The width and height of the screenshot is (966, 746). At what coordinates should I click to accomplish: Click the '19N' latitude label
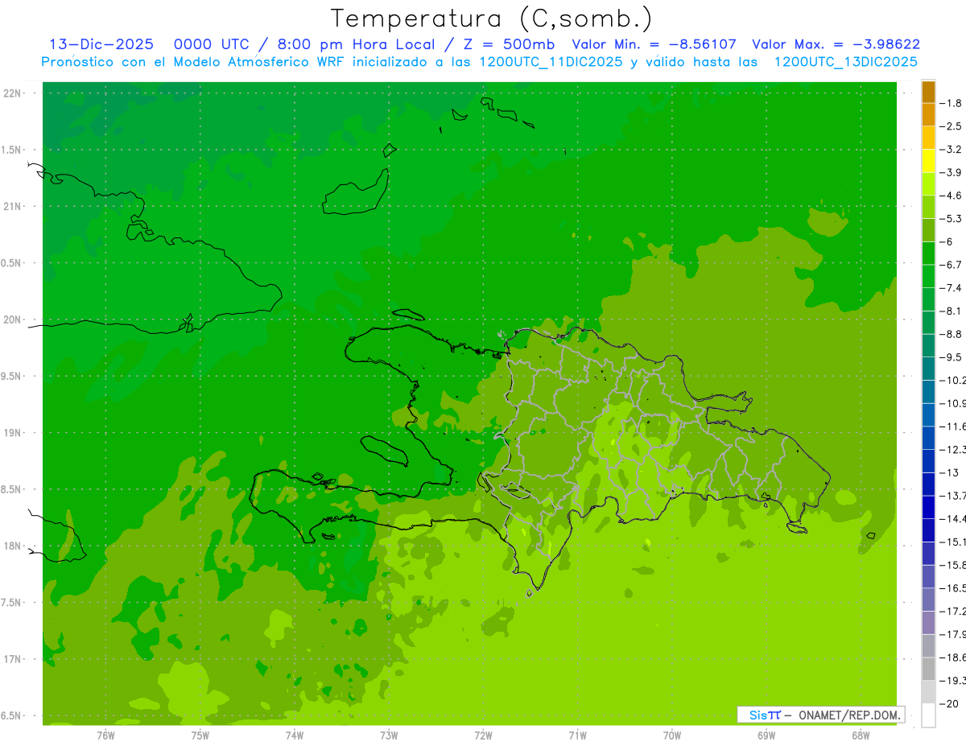(14, 433)
